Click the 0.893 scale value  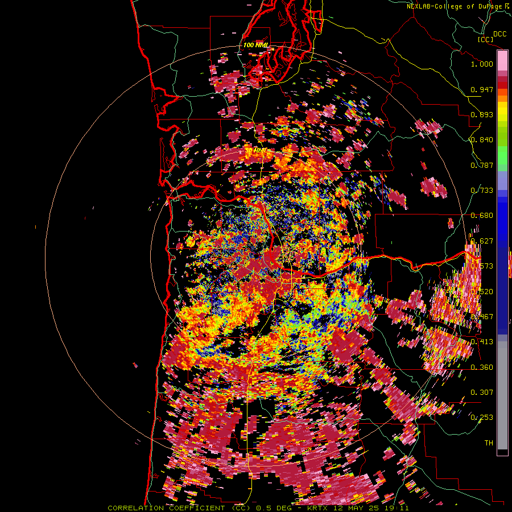[482, 114]
